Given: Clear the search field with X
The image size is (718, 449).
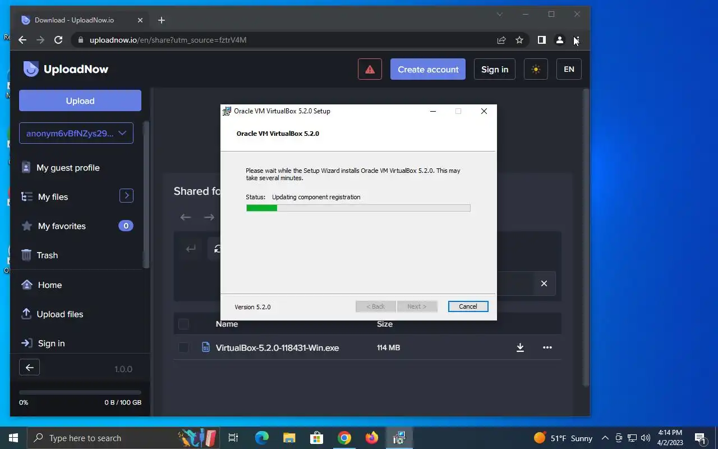Looking at the screenshot, I should (544, 283).
